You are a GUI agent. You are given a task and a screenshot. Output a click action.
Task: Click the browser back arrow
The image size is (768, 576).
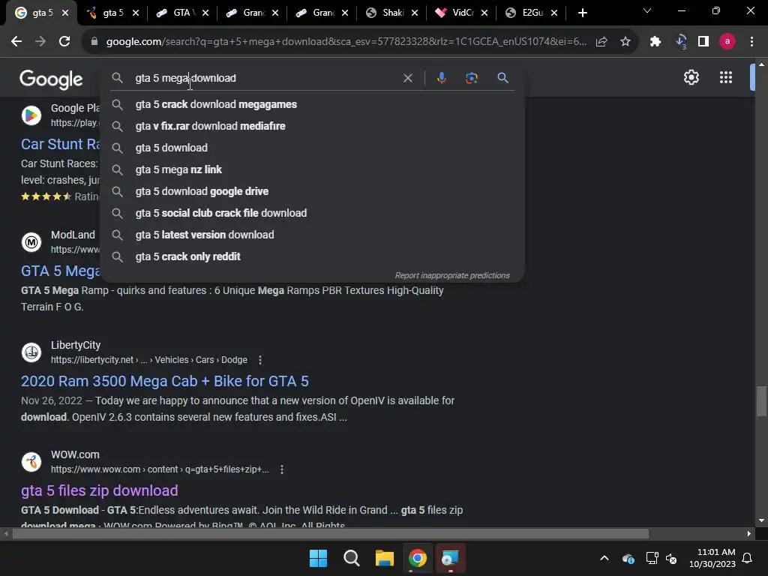click(16, 42)
